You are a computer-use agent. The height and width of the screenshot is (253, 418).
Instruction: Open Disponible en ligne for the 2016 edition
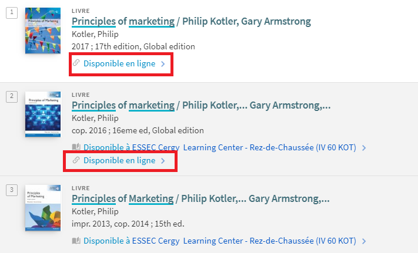point(119,160)
